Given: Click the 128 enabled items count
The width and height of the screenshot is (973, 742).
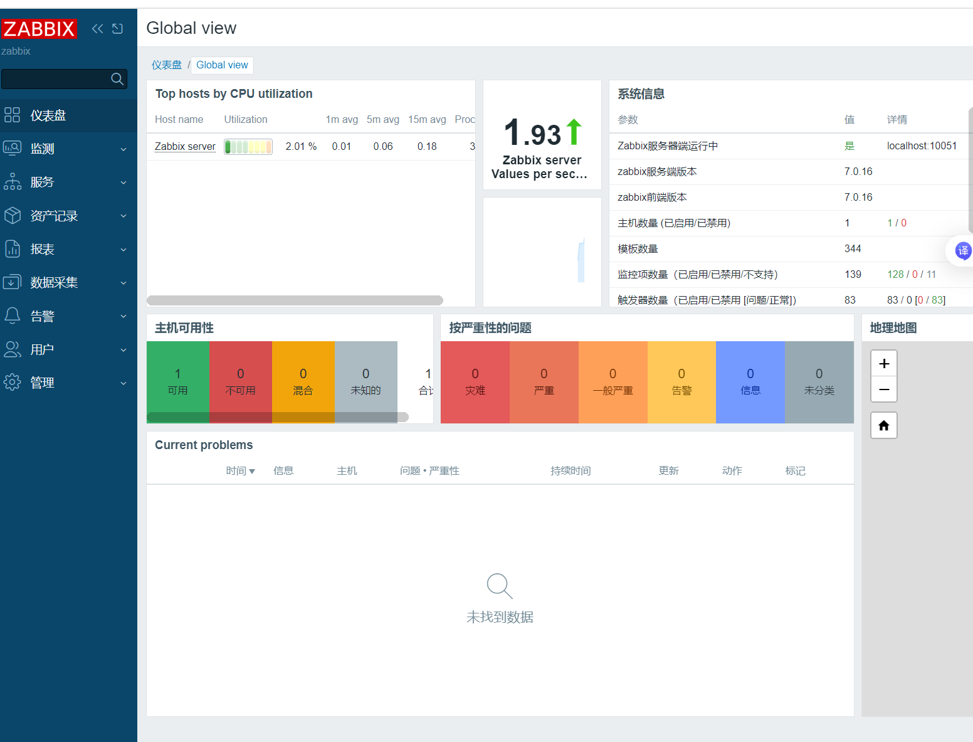Looking at the screenshot, I should 895,275.
